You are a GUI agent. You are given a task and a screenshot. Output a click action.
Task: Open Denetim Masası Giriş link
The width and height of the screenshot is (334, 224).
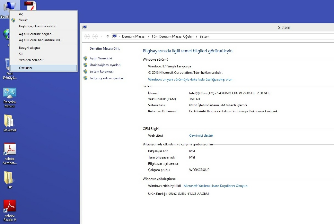click(105, 48)
